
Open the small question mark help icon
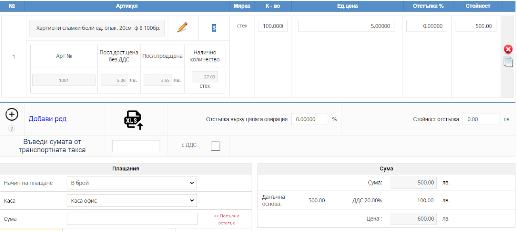pos(12,128)
